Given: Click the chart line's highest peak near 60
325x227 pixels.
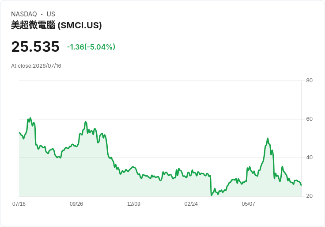Looking at the screenshot, I should pyautogui.click(x=30, y=118).
